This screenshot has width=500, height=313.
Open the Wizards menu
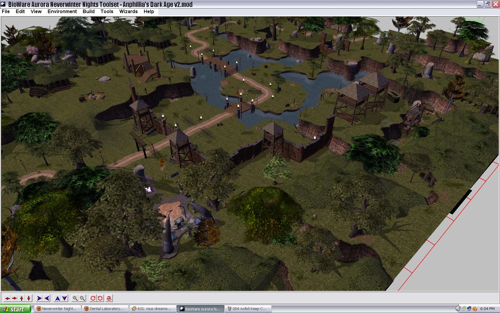tap(128, 11)
